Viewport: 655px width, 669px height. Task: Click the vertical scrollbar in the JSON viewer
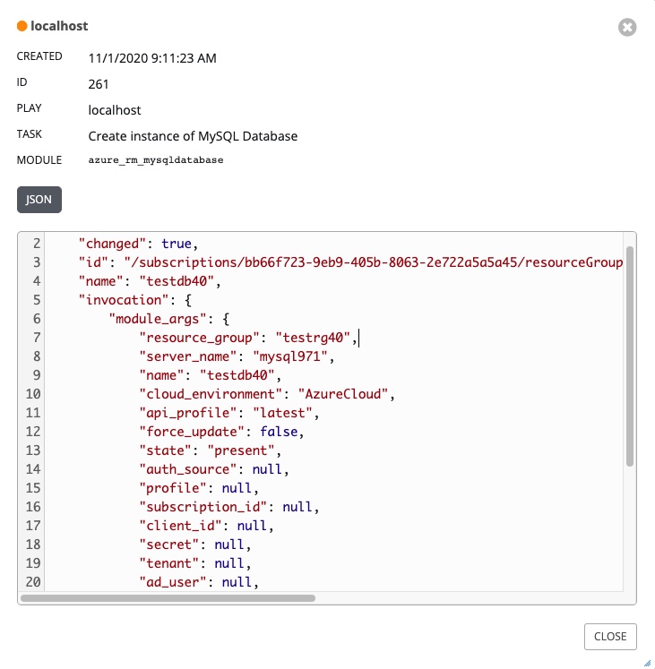click(630, 358)
